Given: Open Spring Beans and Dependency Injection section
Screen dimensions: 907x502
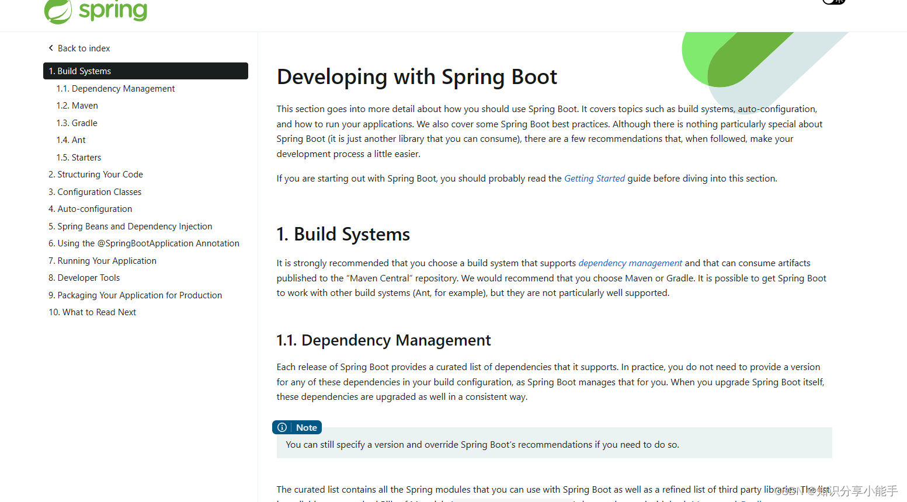Looking at the screenshot, I should coord(130,226).
